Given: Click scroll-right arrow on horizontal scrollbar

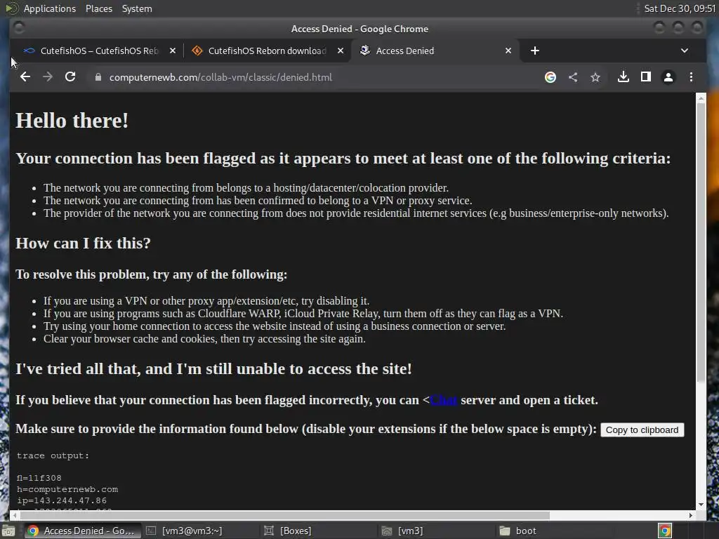Looking at the screenshot, I should (x=691, y=515).
